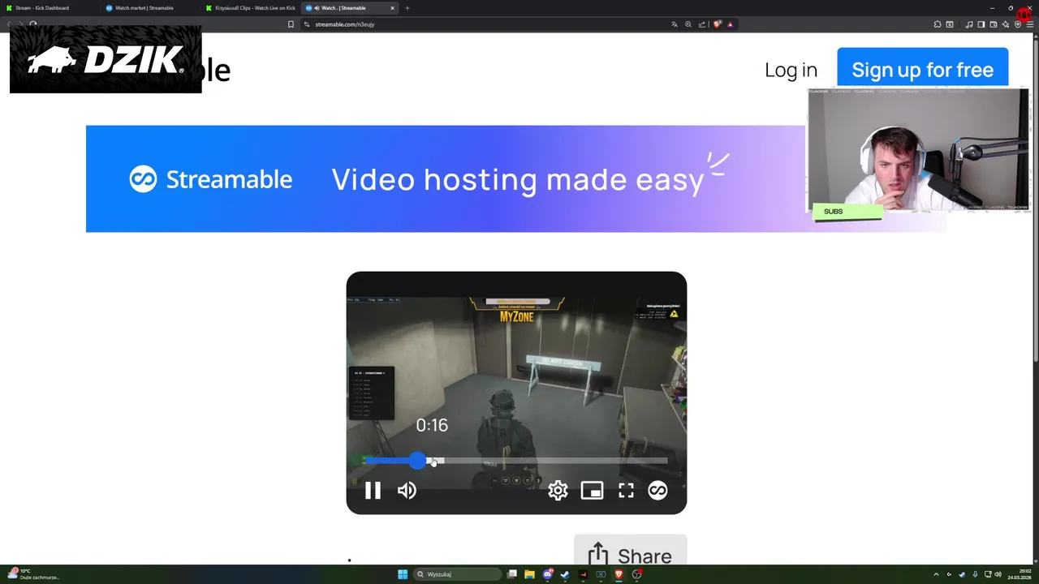Open Leo AI sparkle icon

tap(1006, 24)
